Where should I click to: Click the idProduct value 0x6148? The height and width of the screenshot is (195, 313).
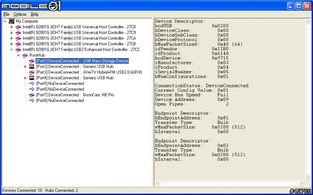coord(221,54)
